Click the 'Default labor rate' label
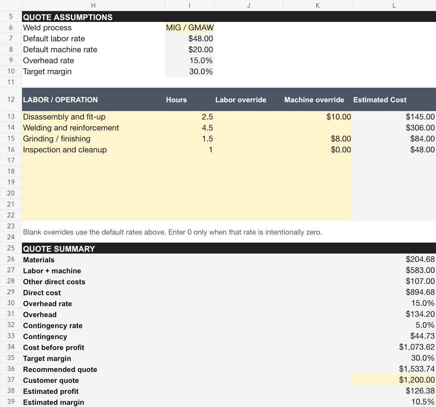Viewport: 436px width, 407px height. 54,39
